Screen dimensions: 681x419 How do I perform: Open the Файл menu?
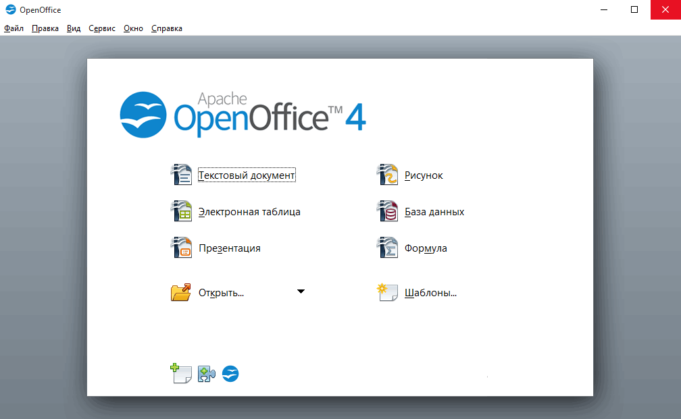pyautogui.click(x=14, y=28)
